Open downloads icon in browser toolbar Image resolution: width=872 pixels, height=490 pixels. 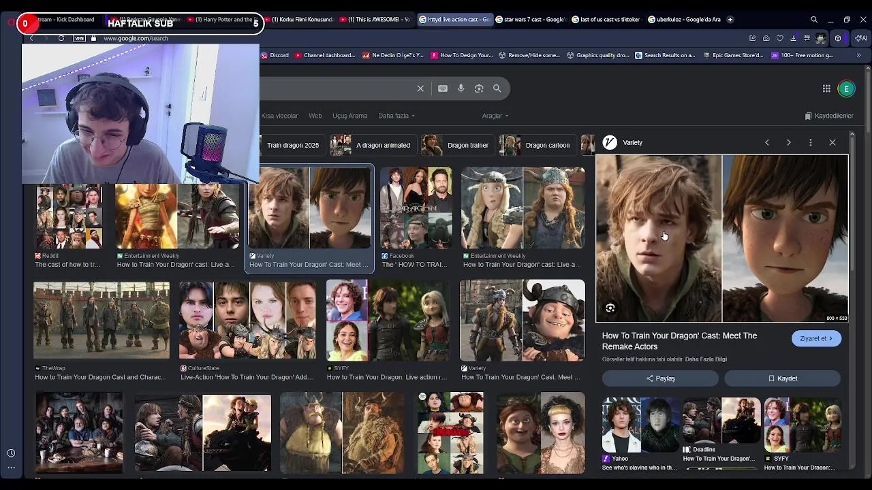[794, 38]
